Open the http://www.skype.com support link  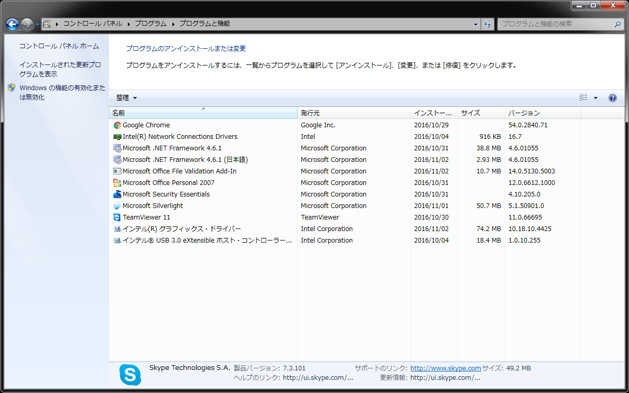coord(446,368)
